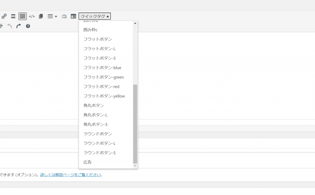315x195 pixels.
Task: Click the Toolbar Toggle icon
Action: click(22, 16)
